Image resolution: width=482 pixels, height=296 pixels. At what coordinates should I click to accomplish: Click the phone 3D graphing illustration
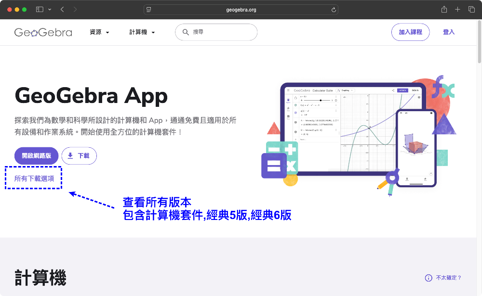pyautogui.click(x=416, y=148)
